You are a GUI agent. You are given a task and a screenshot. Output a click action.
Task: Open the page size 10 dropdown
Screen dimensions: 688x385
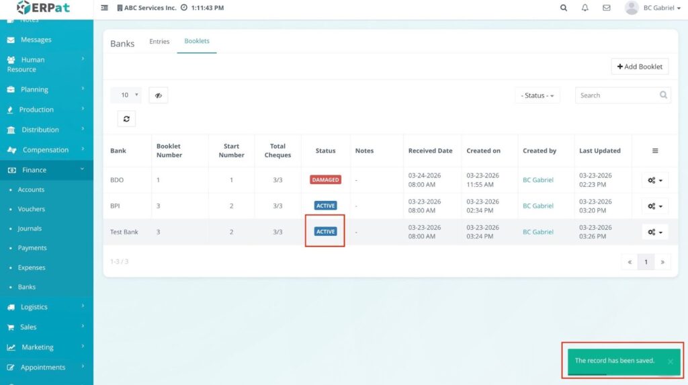pos(126,95)
